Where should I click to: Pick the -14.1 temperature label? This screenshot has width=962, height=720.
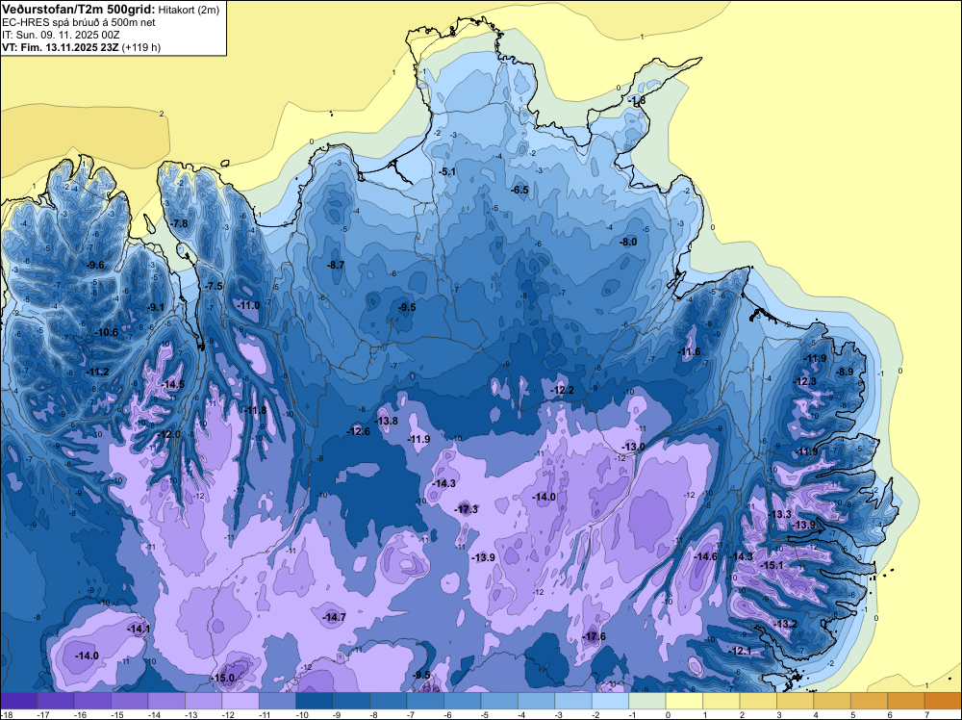click(x=138, y=629)
